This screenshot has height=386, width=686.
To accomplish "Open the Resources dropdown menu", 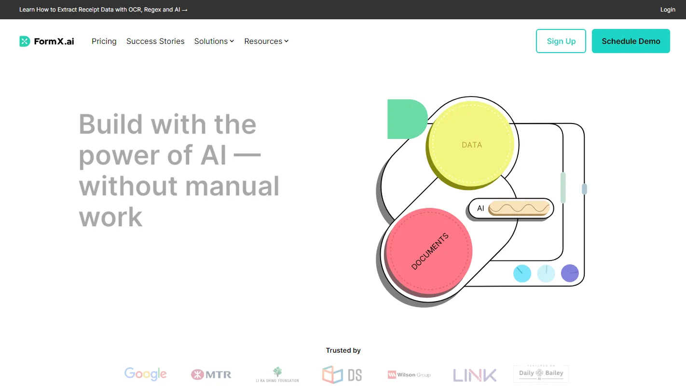I will pos(266,41).
